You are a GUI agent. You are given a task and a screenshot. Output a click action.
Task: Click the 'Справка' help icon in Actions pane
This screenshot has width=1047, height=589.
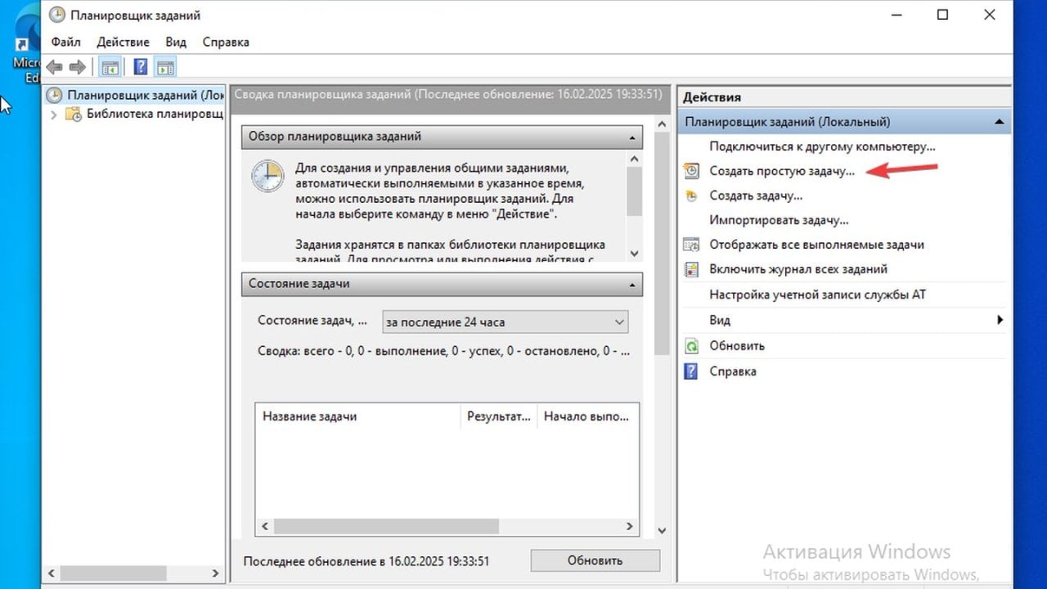[x=690, y=371]
